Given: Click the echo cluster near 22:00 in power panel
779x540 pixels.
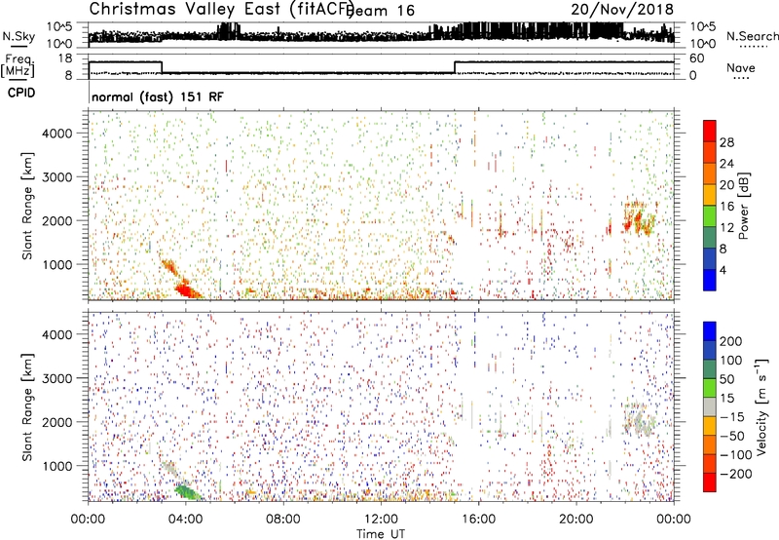Looking at the screenshot, I should (640, 218).
